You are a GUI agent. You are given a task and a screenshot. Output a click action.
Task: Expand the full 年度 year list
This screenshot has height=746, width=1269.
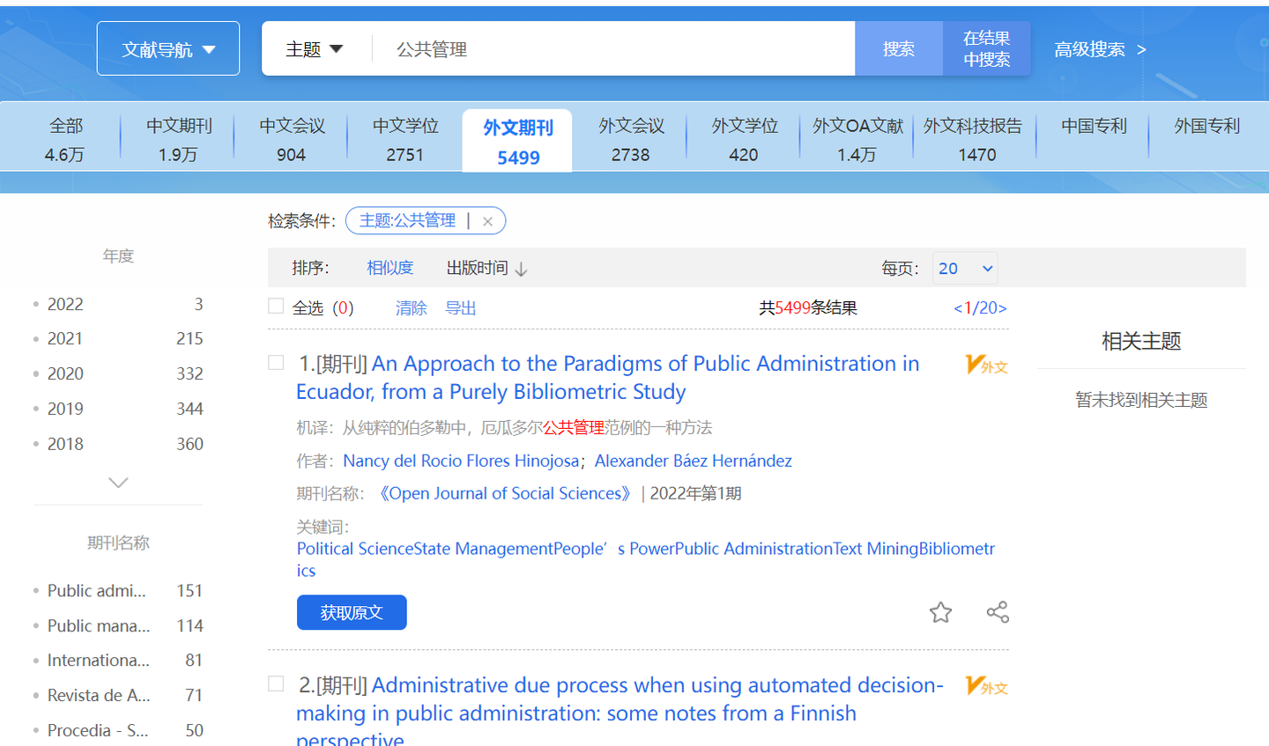117,482
